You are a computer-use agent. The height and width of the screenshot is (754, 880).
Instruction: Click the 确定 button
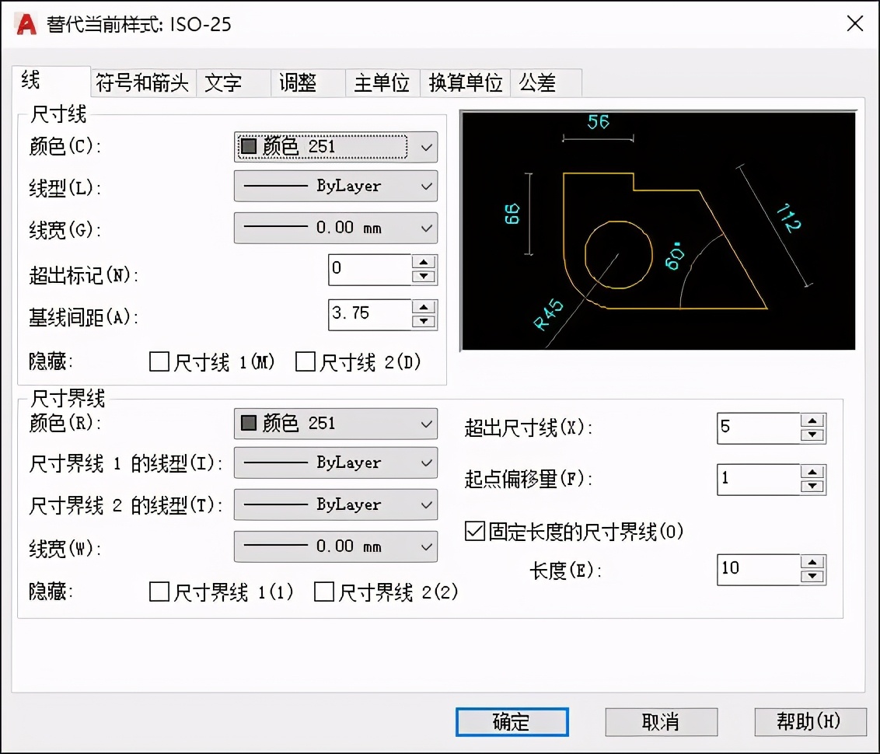[x=512, y=722]
